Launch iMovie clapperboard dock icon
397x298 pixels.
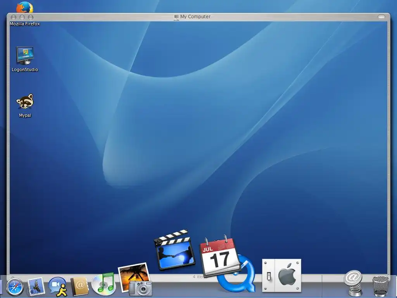tap(174, 250)
